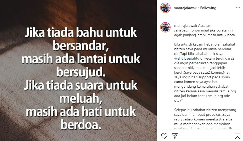Save the post with the bookmark icon
The image size is (243, 141).
pos(237,136)
